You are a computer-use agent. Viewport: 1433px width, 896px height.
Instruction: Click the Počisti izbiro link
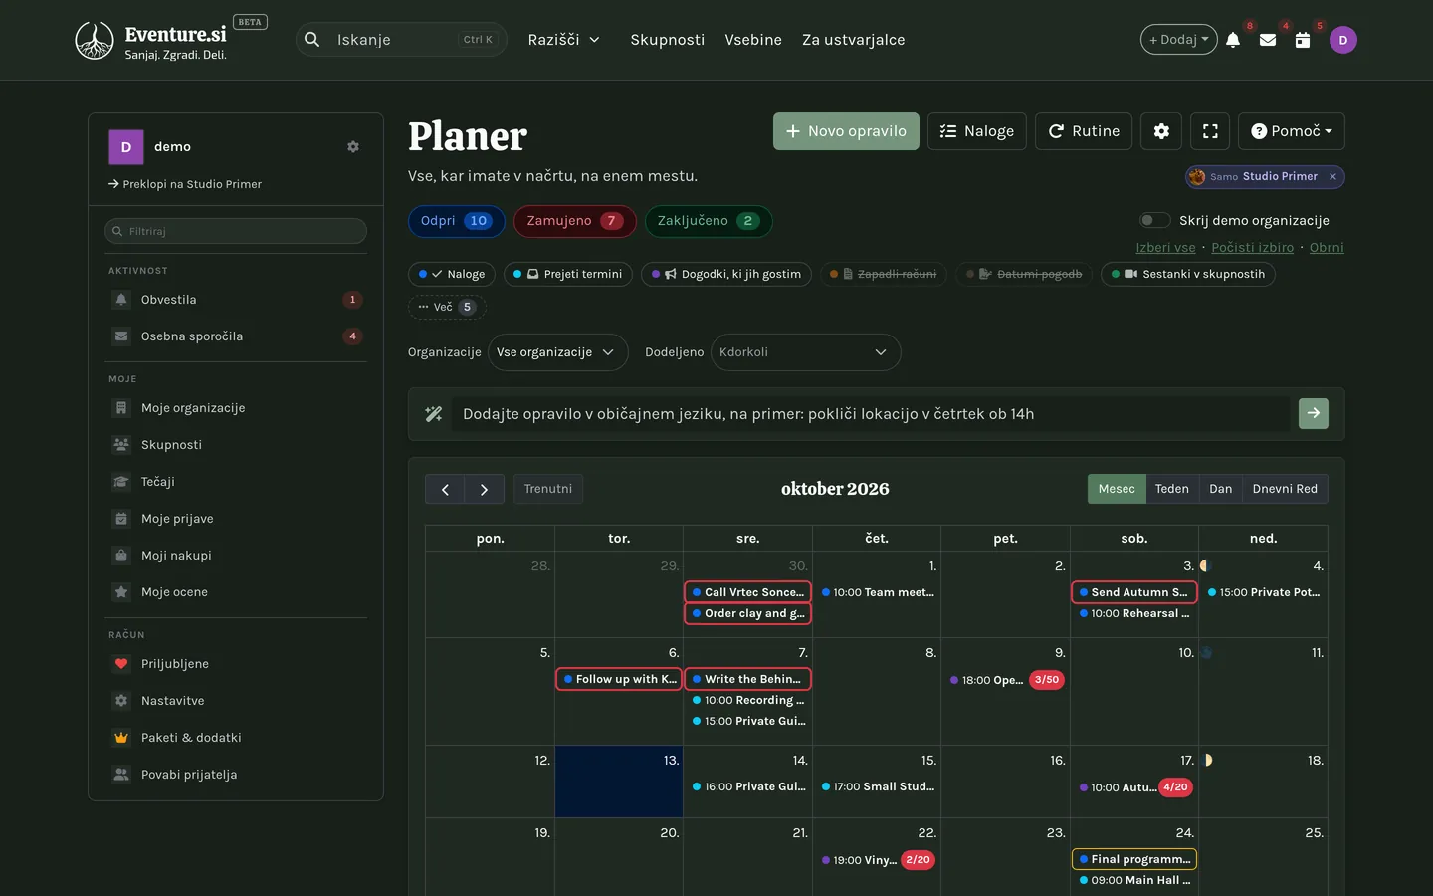[1252, 248]
